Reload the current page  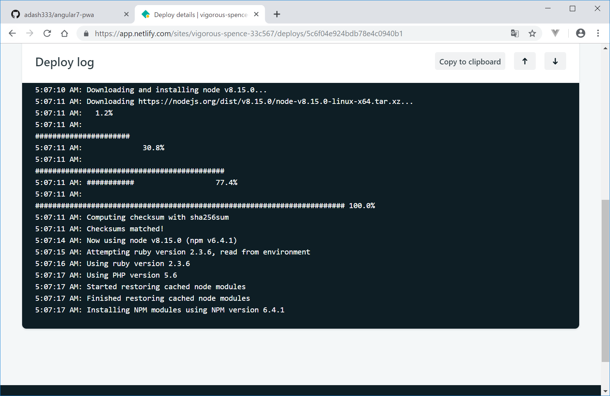(x=47, y=33)
